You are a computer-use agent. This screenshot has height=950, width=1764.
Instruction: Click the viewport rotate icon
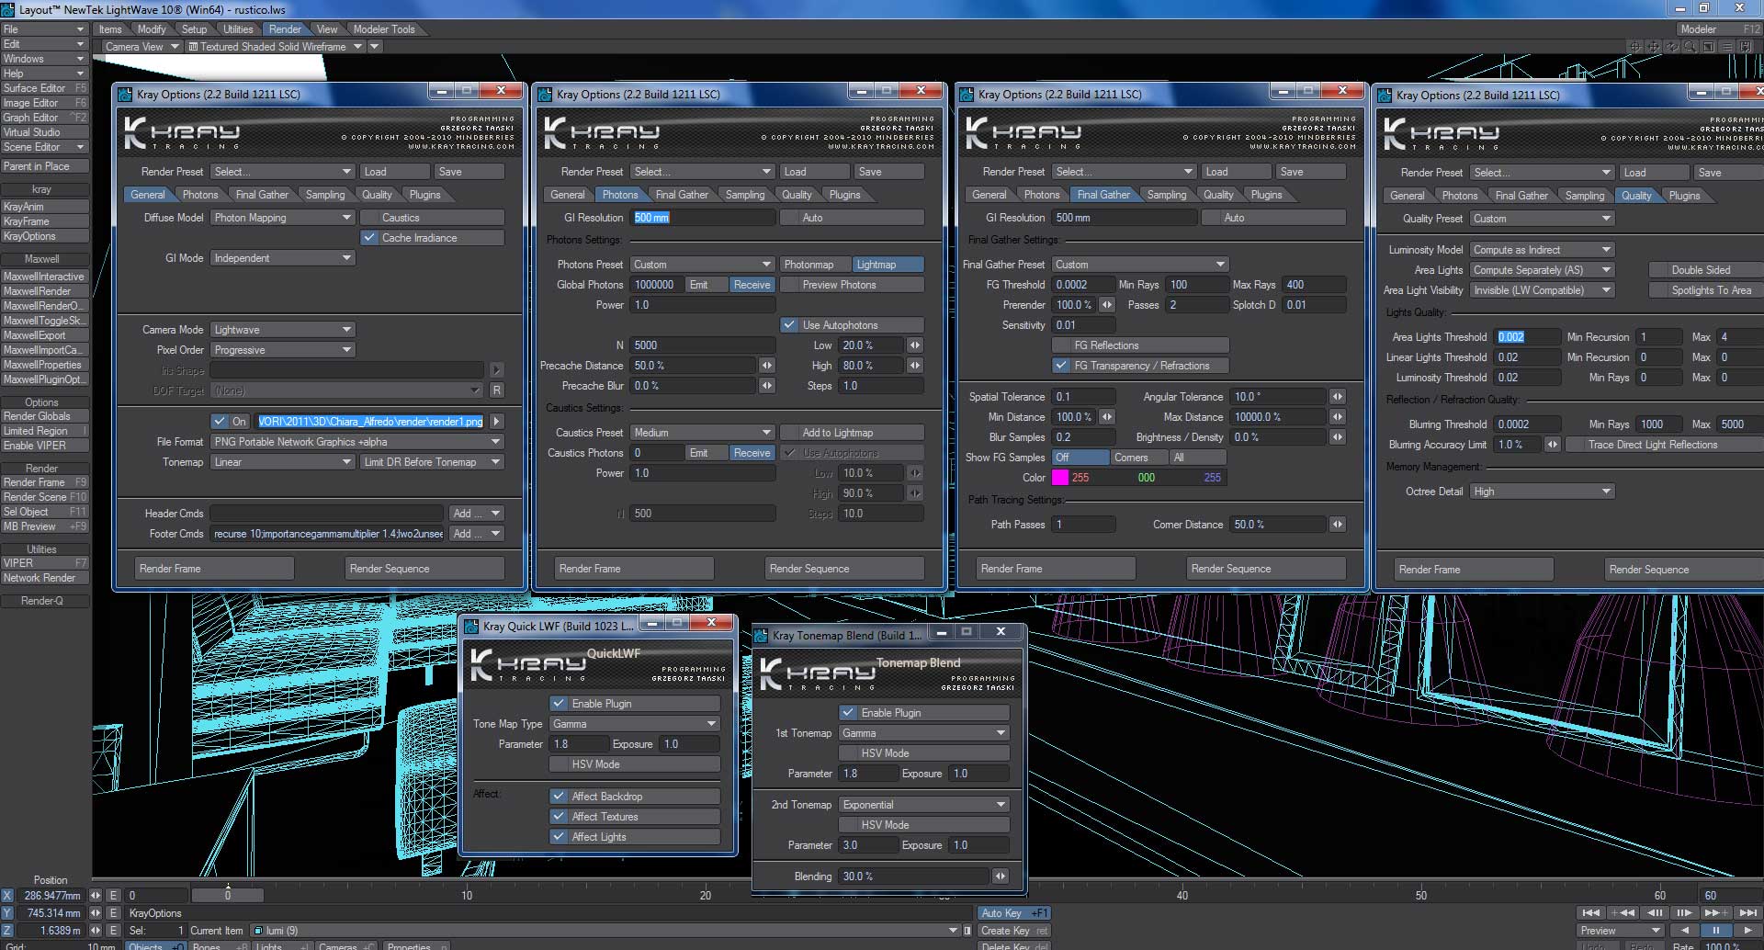[1672, 46]
